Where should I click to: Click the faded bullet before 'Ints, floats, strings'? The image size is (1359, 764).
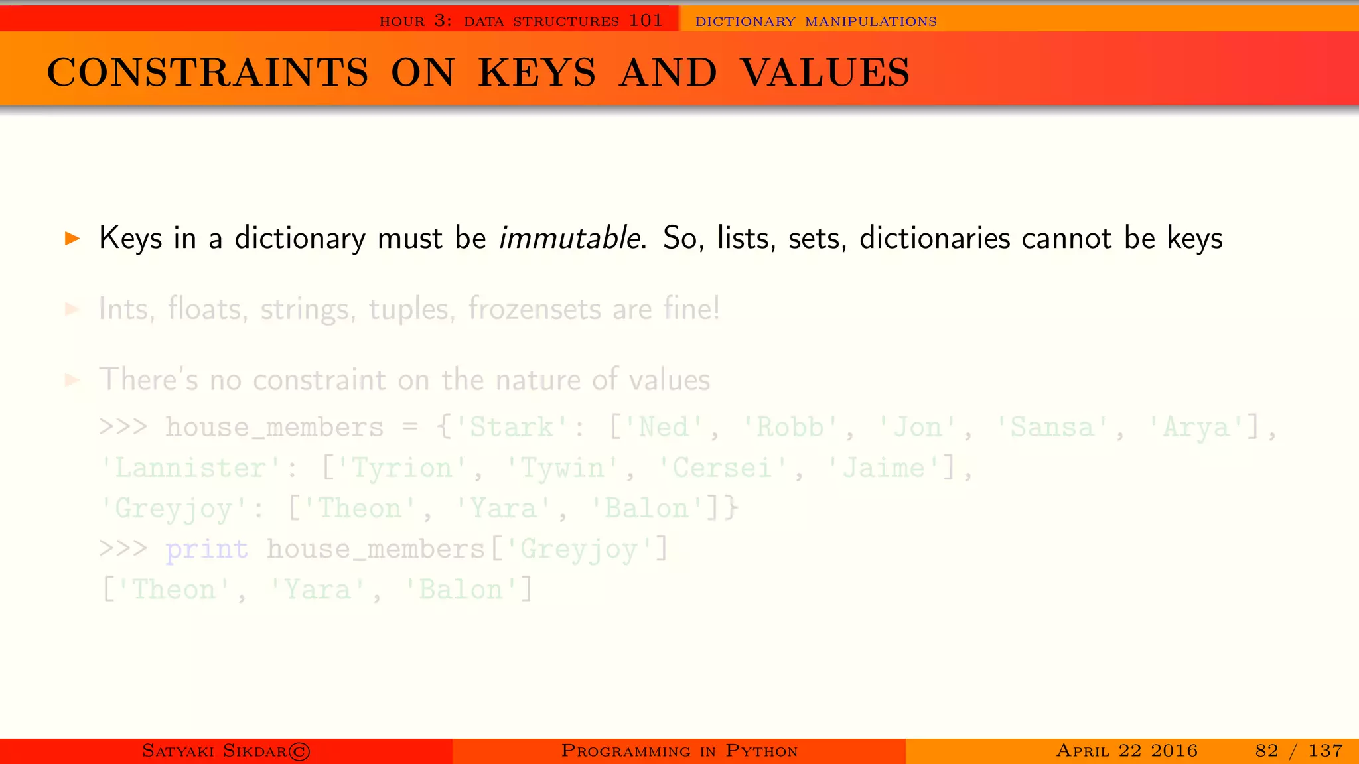pyautogui.click(x=72, y=309)
